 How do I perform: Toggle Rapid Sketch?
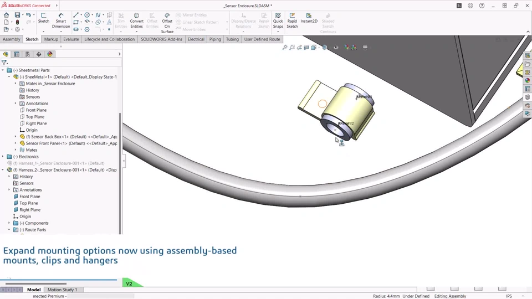click(292, 20)
